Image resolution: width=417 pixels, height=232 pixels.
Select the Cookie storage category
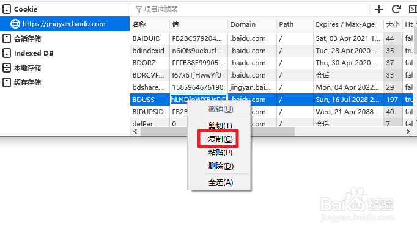tap(65, 9)
